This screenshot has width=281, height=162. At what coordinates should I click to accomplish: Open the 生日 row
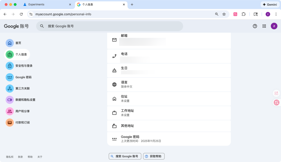pyautogui.click(x=169, y=70)
